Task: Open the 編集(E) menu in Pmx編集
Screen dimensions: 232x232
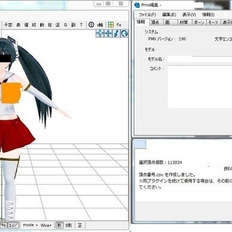Action: coord(169,15)
